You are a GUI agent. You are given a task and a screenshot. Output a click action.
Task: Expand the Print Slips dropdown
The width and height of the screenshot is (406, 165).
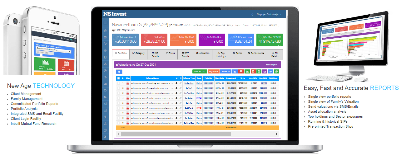click(x=271, y=65)
